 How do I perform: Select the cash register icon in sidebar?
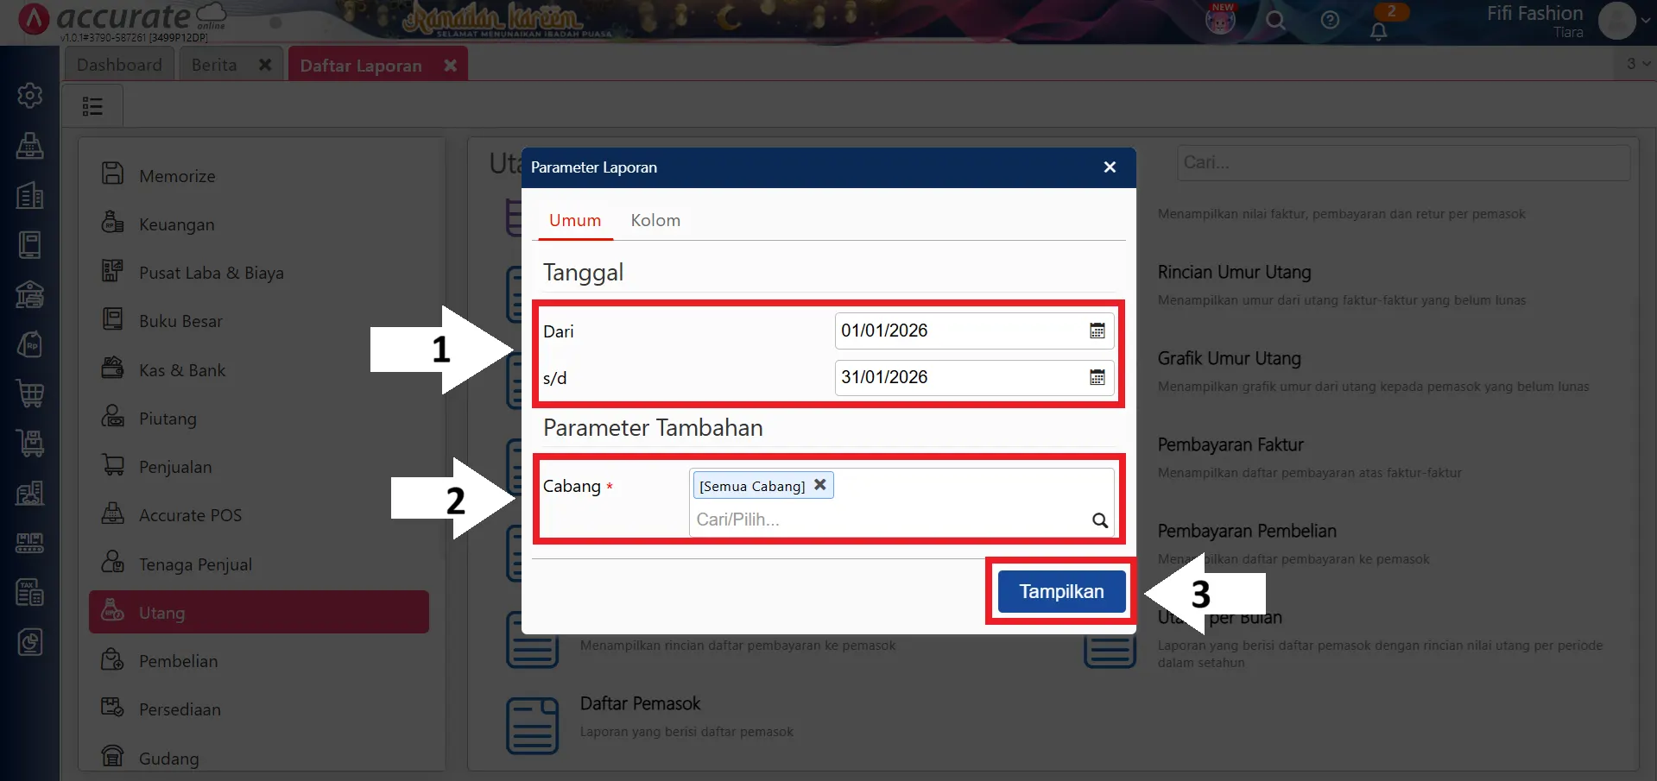(x=30, y=146)
